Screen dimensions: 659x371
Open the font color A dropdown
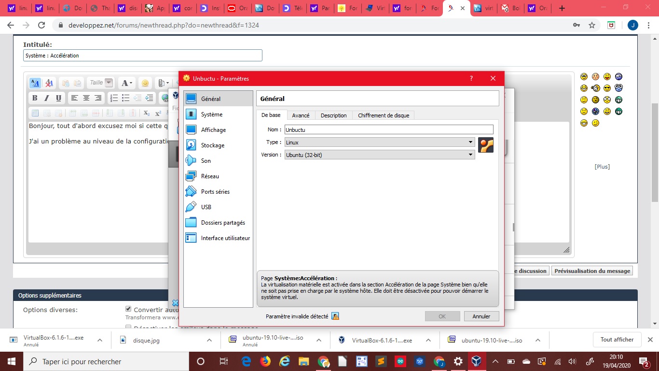[x=126, y=83]
